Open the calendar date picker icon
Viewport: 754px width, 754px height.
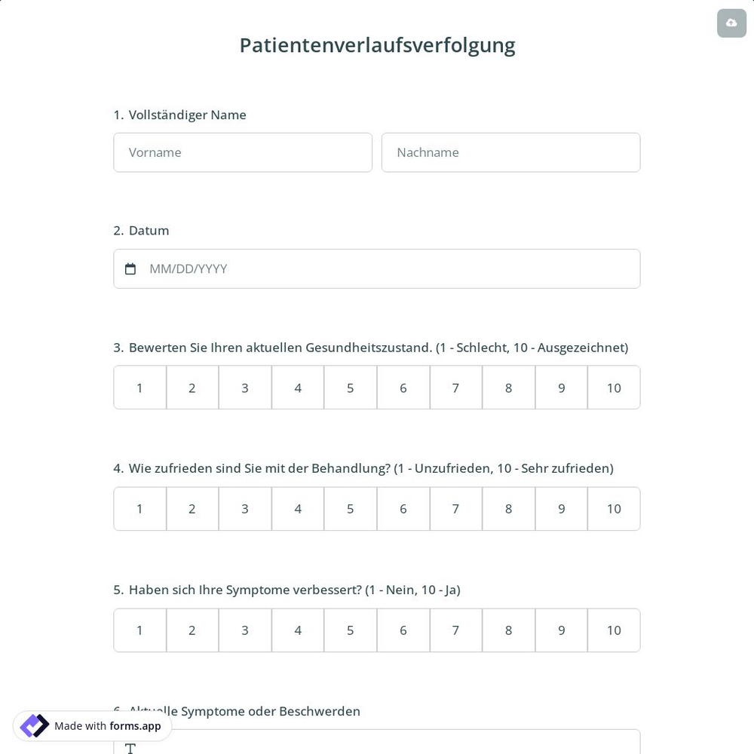pyautogui.click(x=130, y=268)
